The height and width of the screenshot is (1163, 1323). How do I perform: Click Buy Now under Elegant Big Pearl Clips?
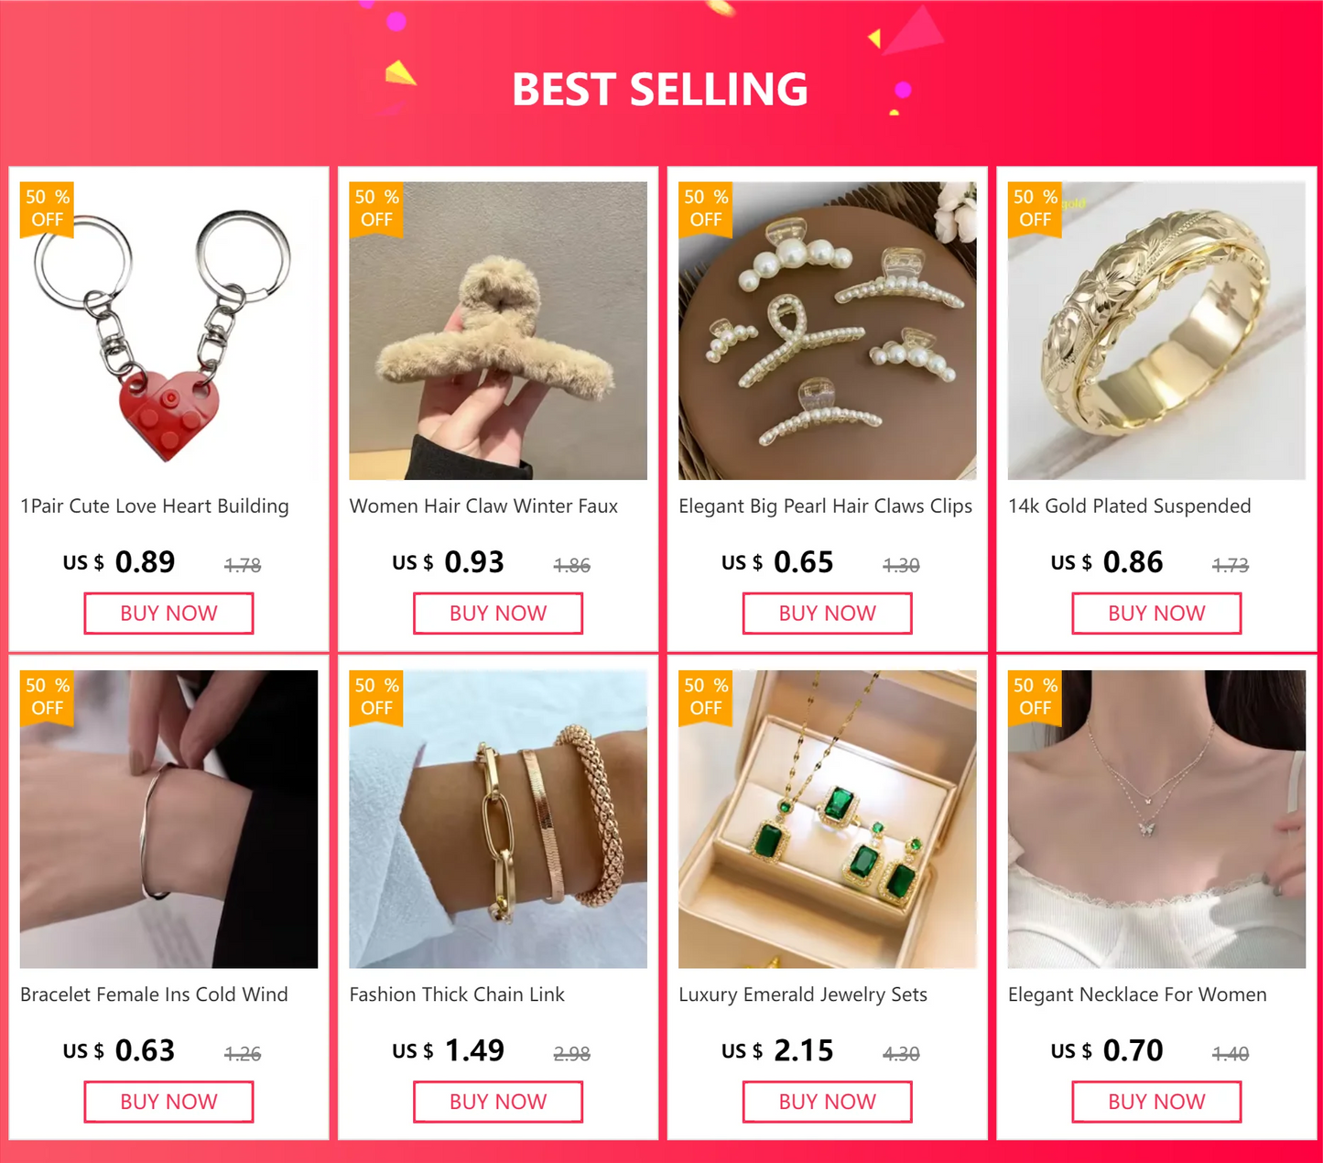point(828,614)
